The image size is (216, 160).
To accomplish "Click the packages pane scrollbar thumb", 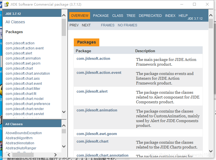I will [x=64, y=27].
